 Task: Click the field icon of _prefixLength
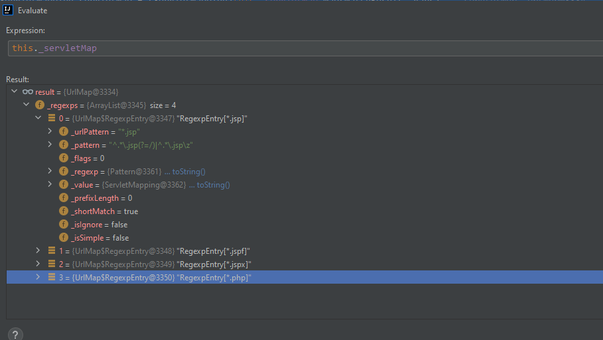(64, 198)
